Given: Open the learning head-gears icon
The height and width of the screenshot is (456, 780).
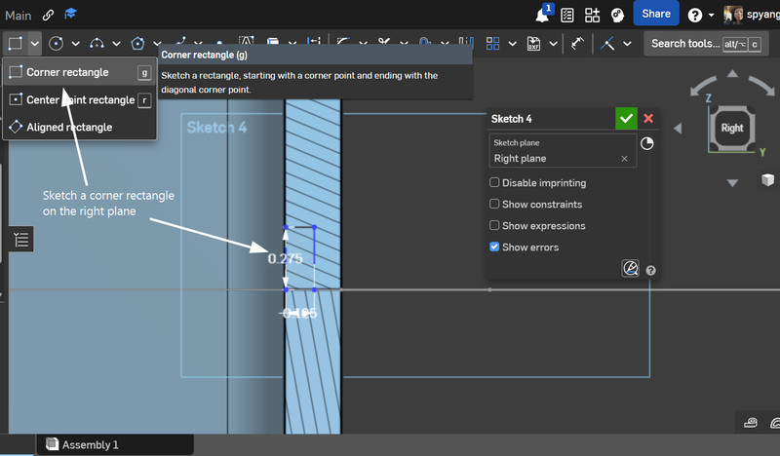Looking at the screenshot, I should tap(617, 16).
